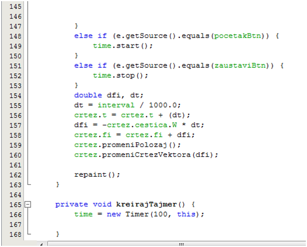Click line number 165 in the gutter
Screen dimensions: 307x247
coord(15,205)
